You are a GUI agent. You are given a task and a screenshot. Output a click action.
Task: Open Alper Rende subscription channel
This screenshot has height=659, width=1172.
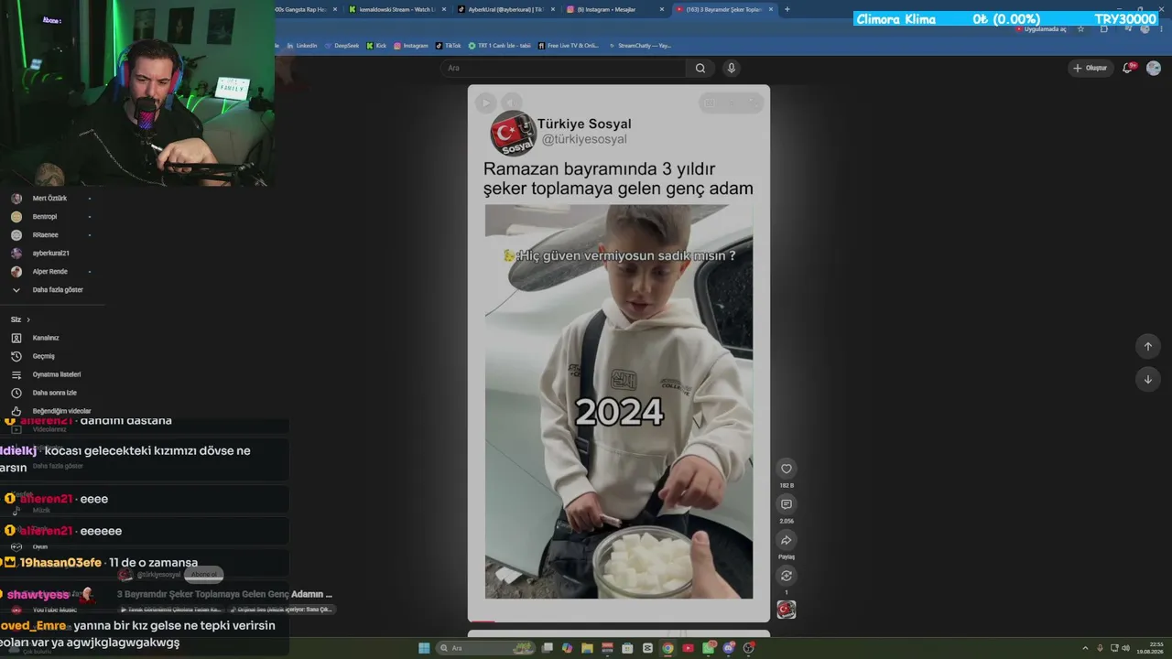coord(49,272)
